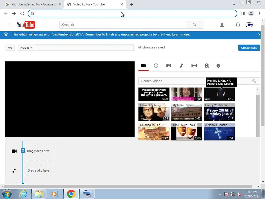Click the YouTube logo

26,25
